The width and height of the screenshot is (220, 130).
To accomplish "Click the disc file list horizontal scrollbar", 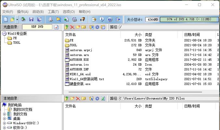I will point(135,92).
